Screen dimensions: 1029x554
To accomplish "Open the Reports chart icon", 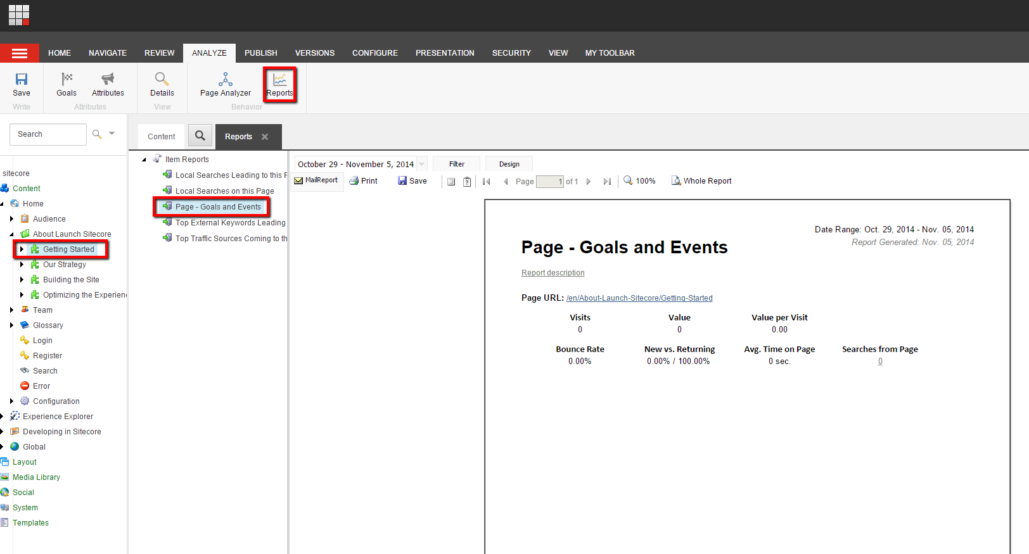I will pos(279,79).
